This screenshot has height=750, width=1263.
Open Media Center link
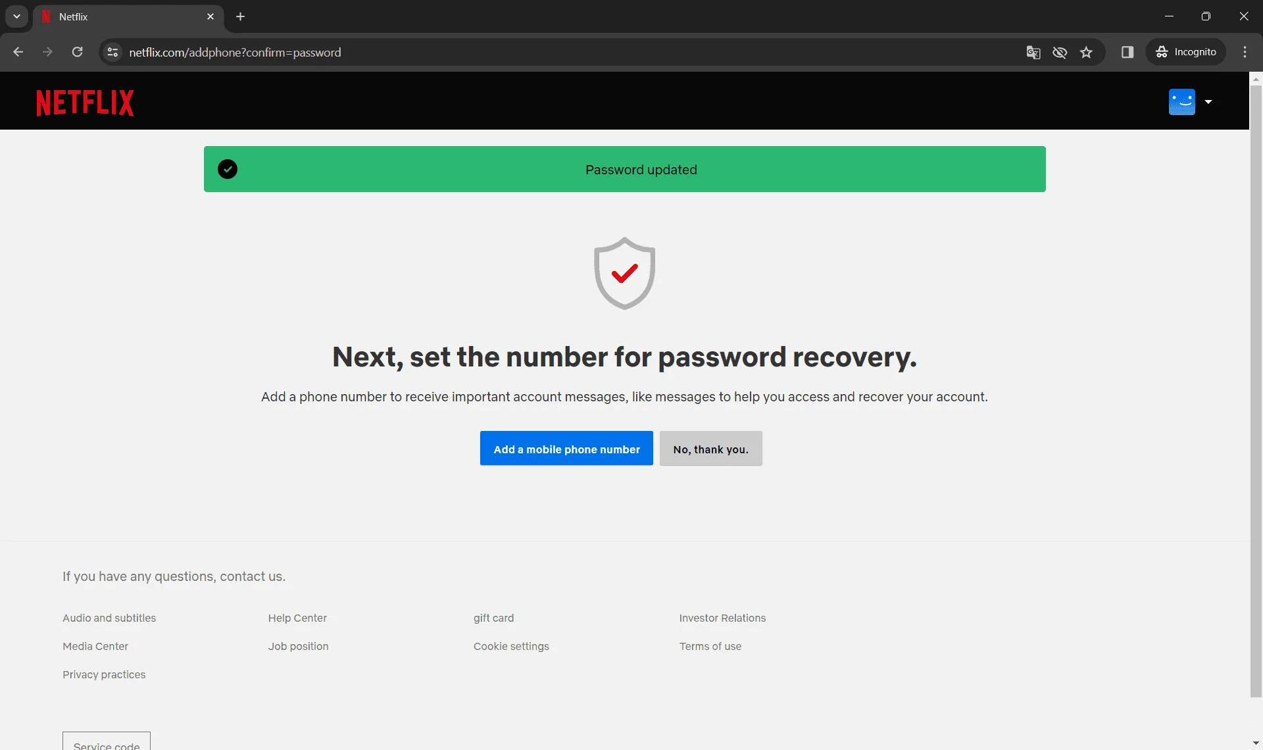click(95, 646)
